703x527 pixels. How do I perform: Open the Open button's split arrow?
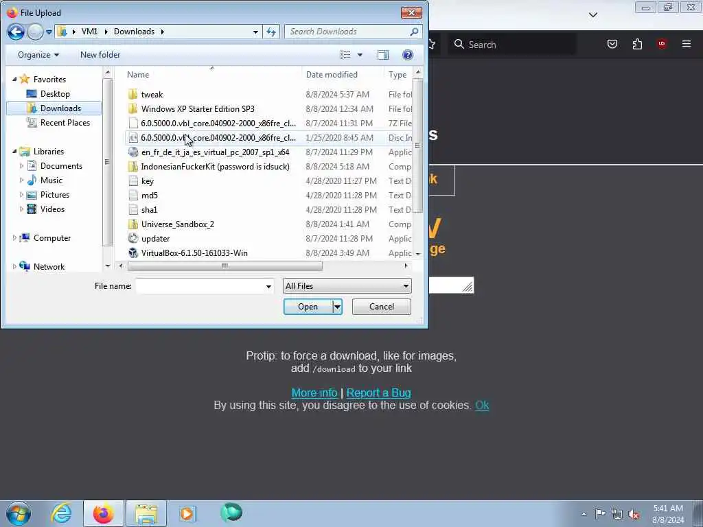point(337,307)
